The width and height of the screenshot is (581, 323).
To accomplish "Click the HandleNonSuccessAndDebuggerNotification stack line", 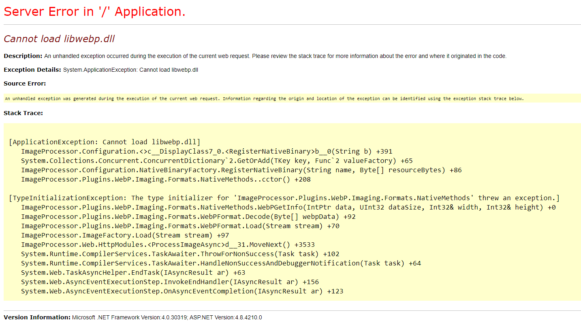I will [x=221, y=263].
